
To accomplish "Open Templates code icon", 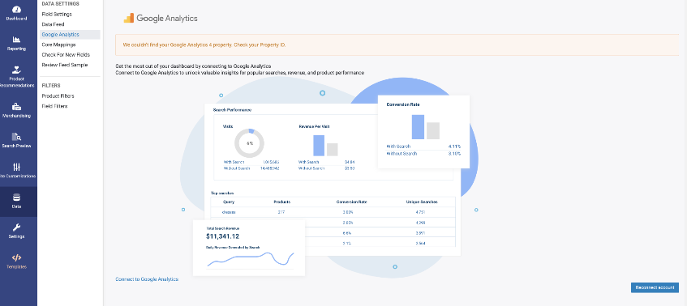I will pyautogui.click(x=16, y=257).
